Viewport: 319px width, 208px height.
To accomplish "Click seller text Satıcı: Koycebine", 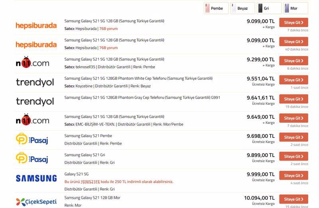I will pos(78,86).
